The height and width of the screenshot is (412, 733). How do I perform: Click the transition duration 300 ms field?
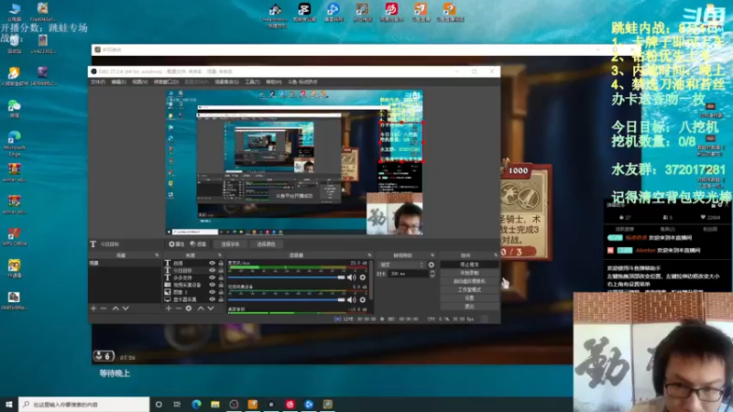click(x=408, y=274)
